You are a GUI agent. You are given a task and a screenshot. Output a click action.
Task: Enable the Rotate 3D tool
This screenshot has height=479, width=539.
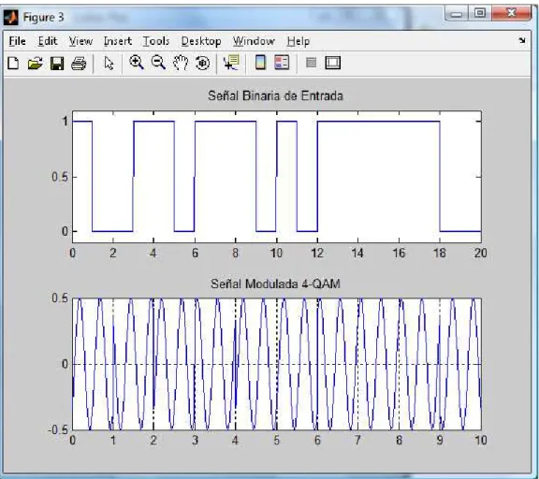coord(202,64)
